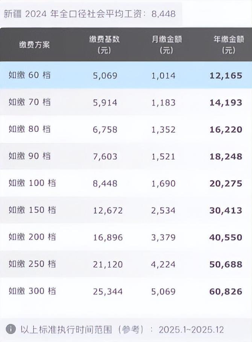Select the 如缴 300 档 row
Viewport: 252px width, 342px height.
(126, 291)
